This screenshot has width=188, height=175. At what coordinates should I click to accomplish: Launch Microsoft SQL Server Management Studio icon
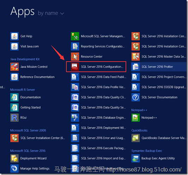point(75,36)
